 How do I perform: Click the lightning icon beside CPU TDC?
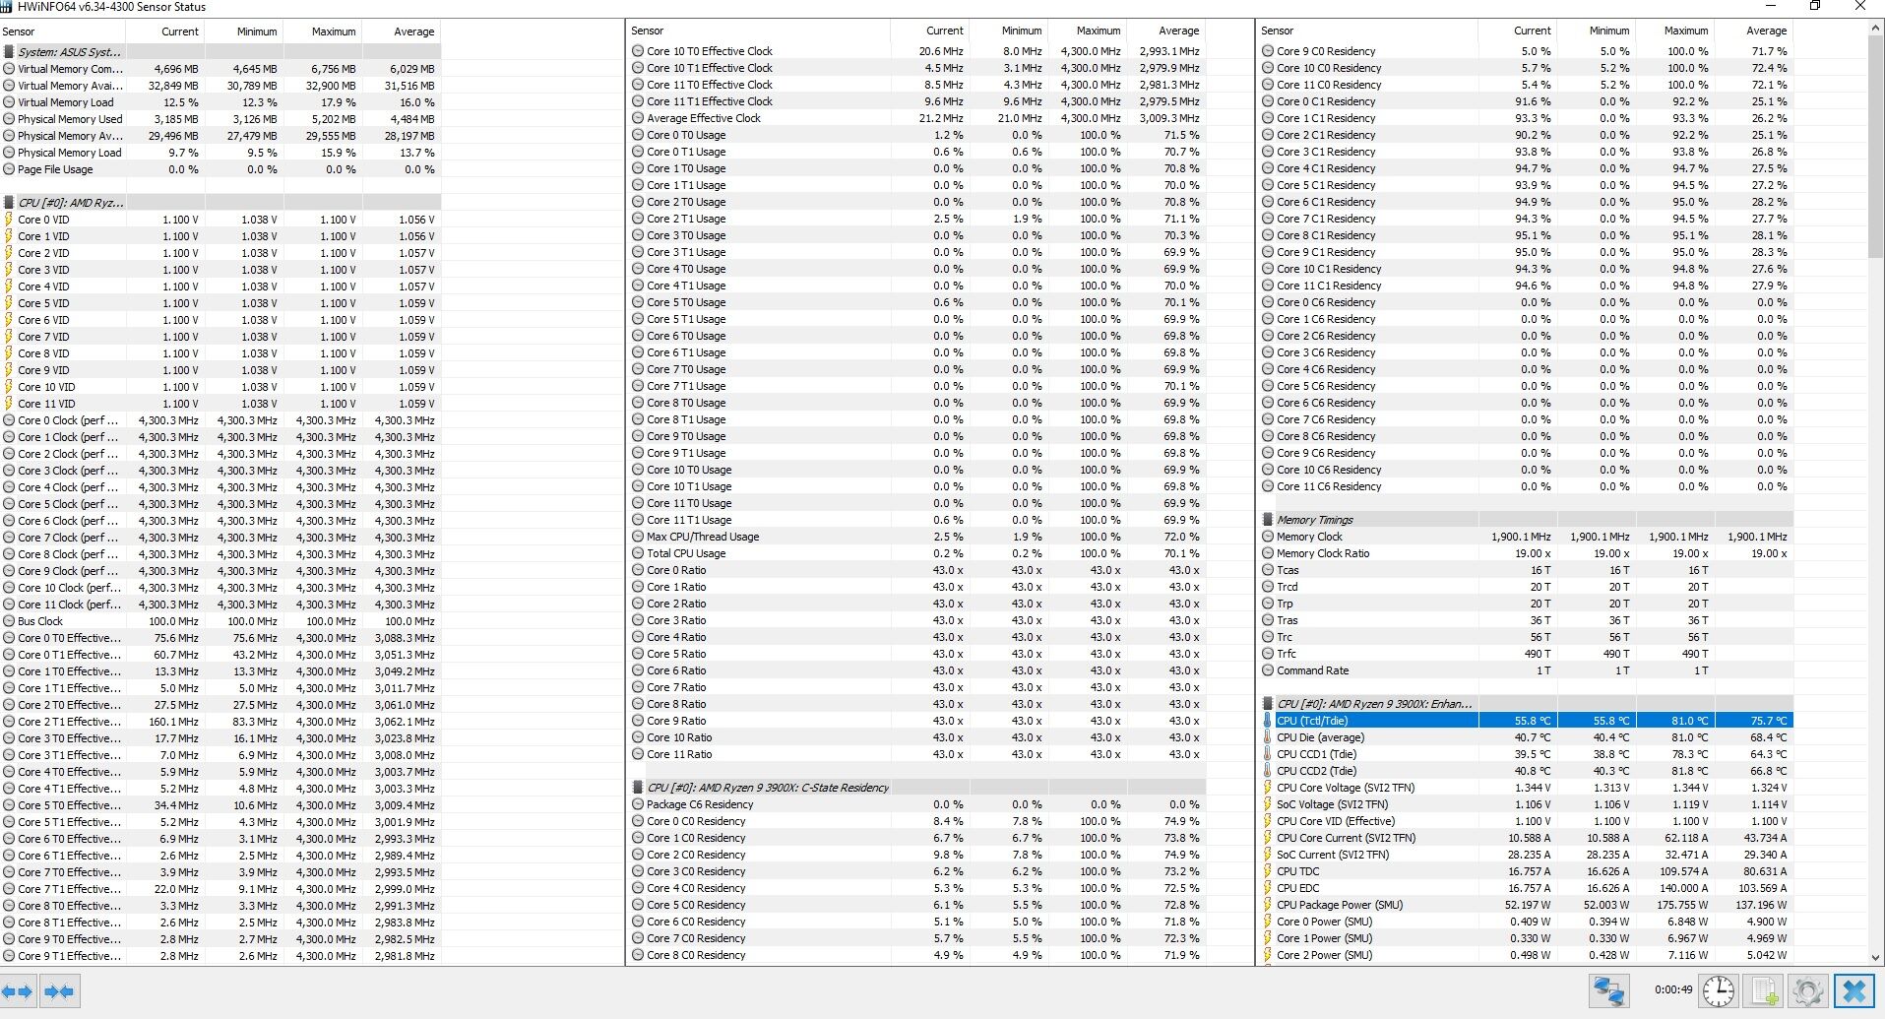(x=1268, y=871)
